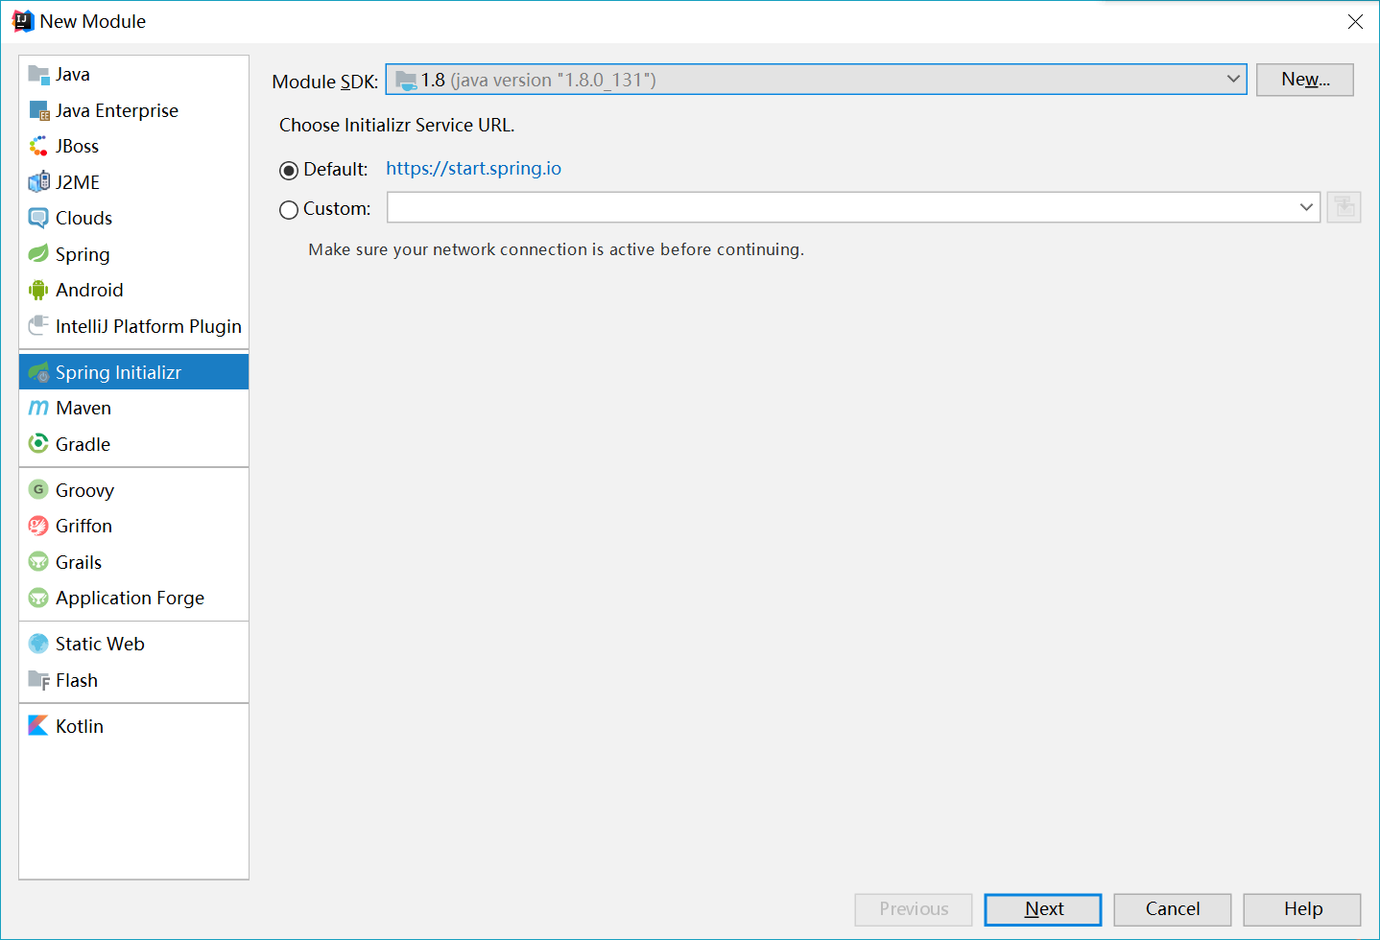Choose the Maven module type

133,408
